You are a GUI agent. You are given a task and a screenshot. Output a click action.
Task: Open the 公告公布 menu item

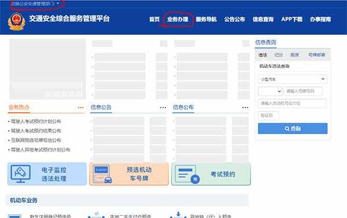pos(235,19)
